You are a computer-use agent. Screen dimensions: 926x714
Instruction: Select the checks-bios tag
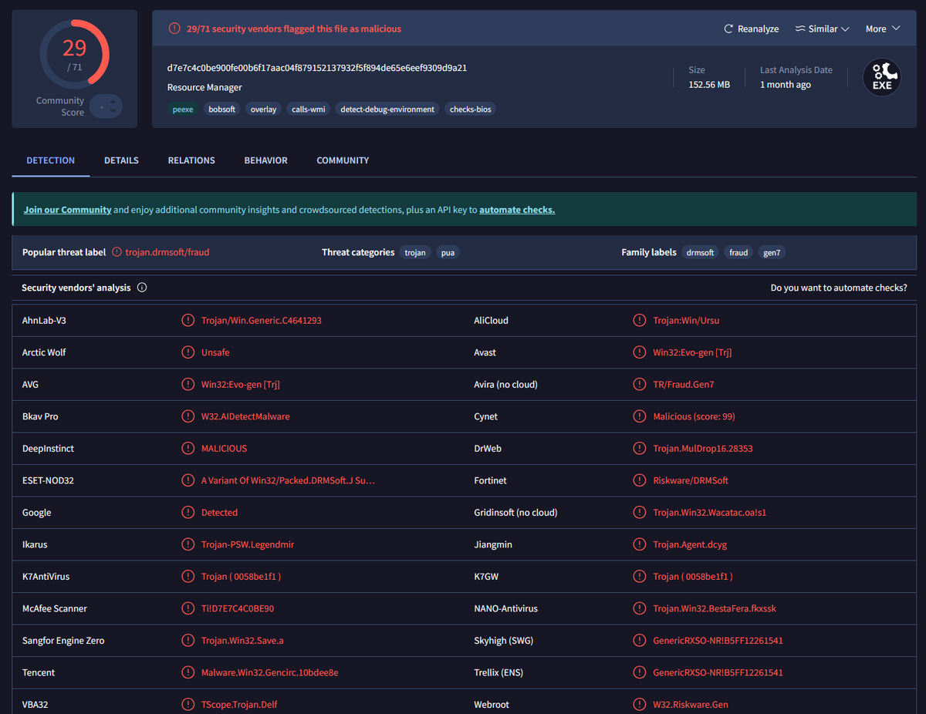point(470,109)
